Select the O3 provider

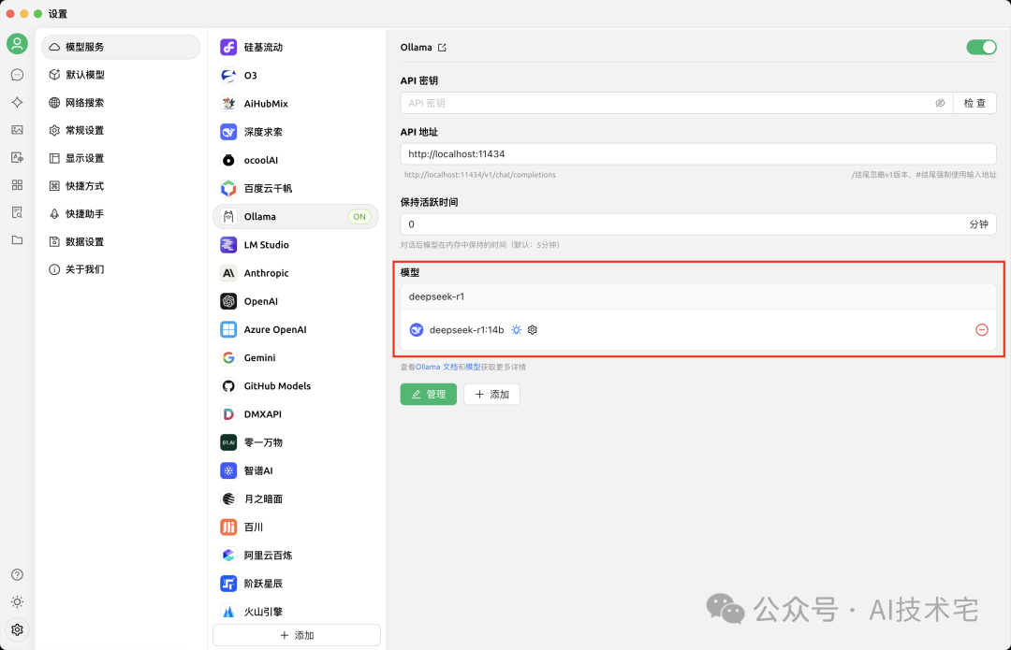(296, 76)
